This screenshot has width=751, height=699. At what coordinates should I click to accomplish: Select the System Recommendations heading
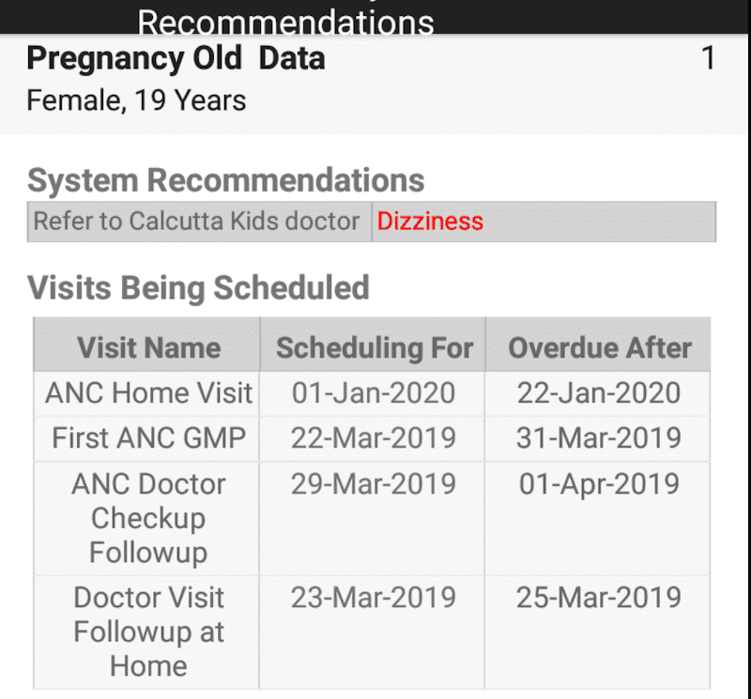[x=225, y=180]
